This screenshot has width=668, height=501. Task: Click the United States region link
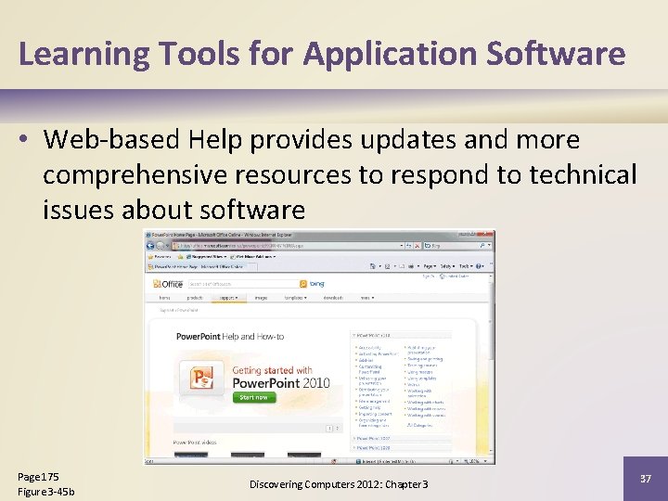pos(455,276)
